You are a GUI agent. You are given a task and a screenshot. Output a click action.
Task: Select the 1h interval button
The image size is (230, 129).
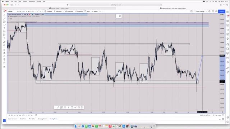pyautogui.click(x=27, y=11)
